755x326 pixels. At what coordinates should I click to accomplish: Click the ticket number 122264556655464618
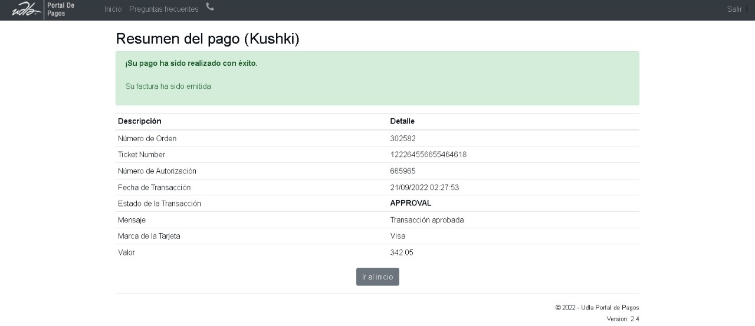pyautogui.click(x=428, y=155)
